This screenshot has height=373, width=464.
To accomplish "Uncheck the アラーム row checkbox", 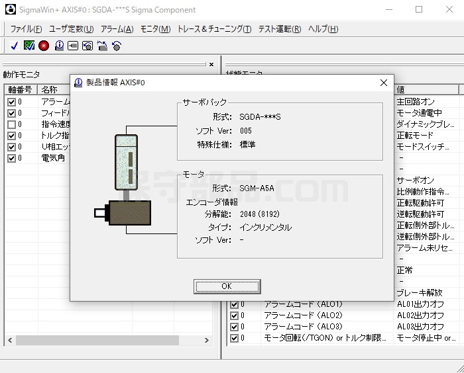I will pyautogui.click(x=11, y=103).
